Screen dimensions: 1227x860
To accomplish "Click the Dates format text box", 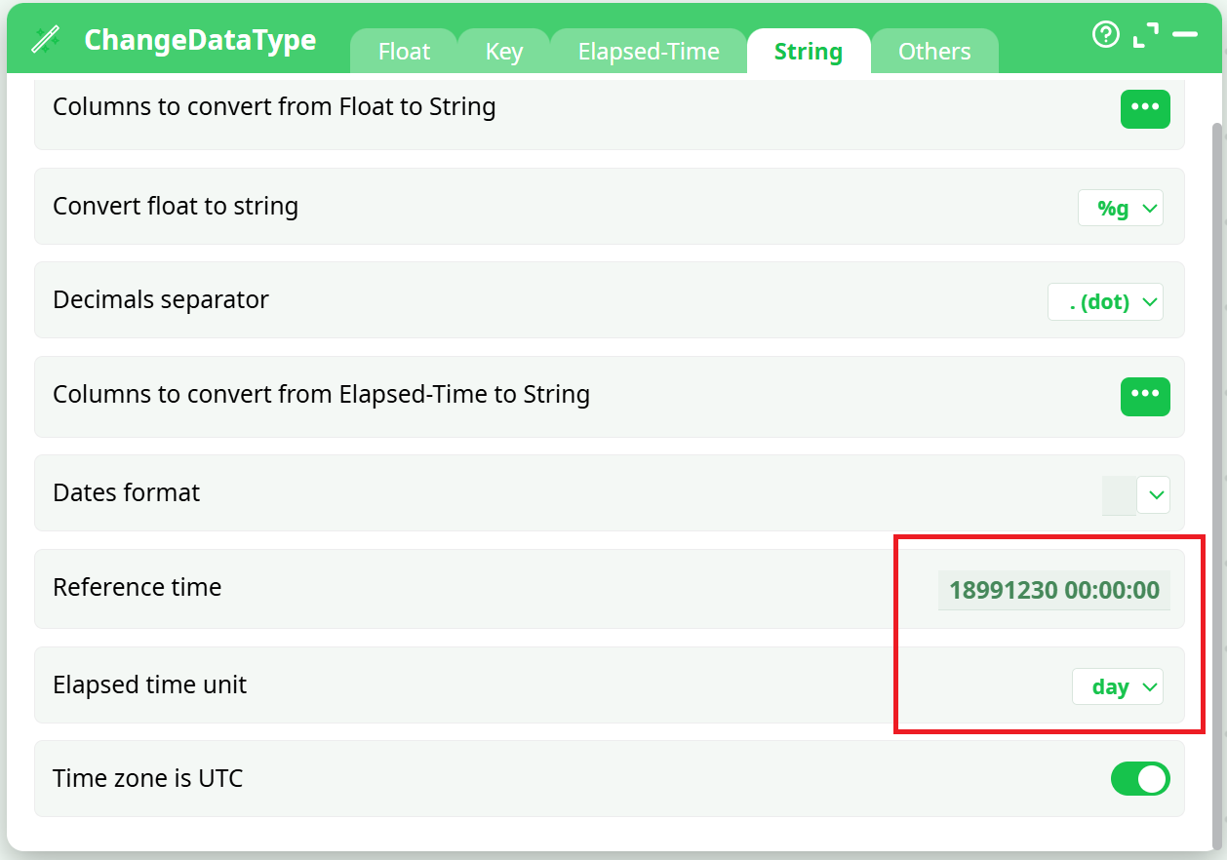I will (1119, 495).
